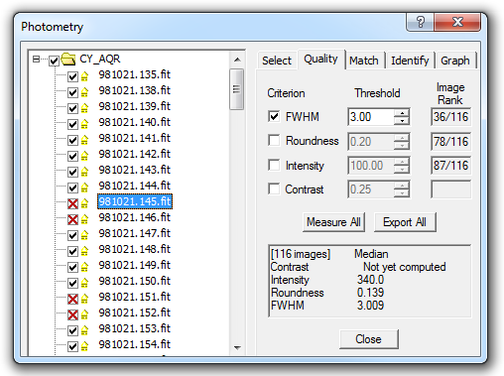Select file 981021.138.fit in the list

pyautogui.click(x=134, y=90)
